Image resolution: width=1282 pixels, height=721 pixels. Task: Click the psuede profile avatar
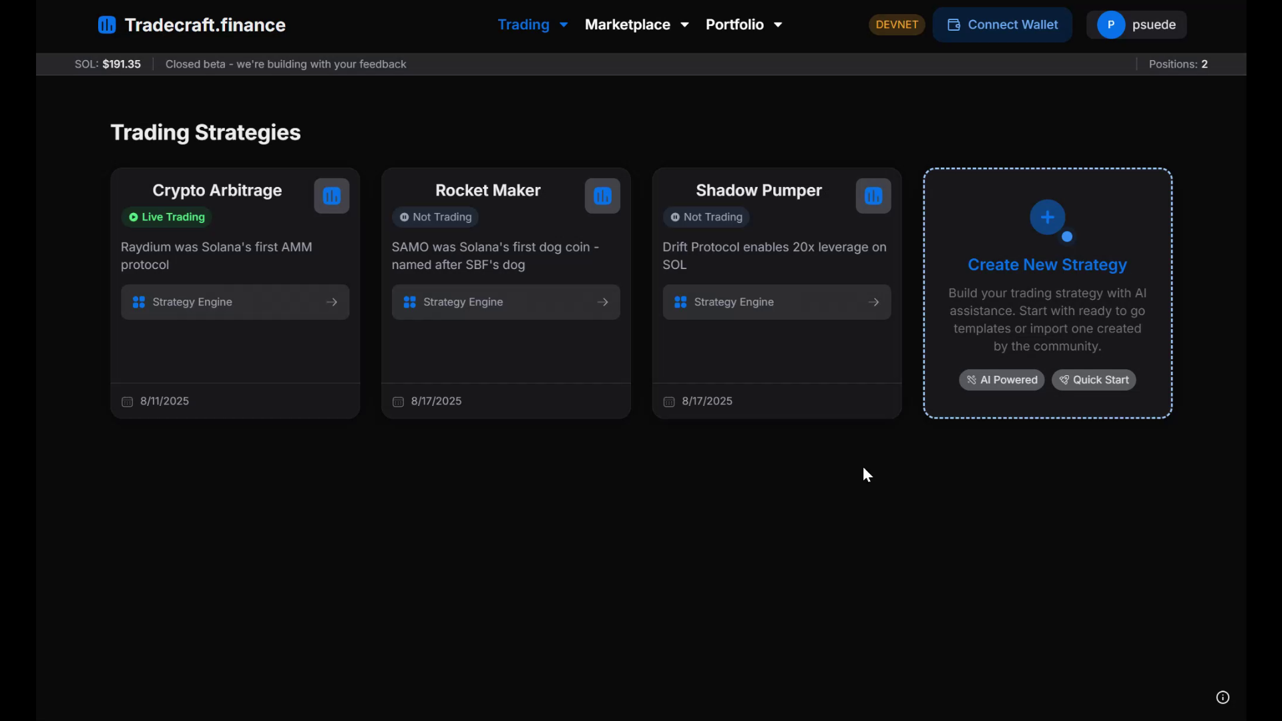pyautogui.click(x=1111, y=25)
